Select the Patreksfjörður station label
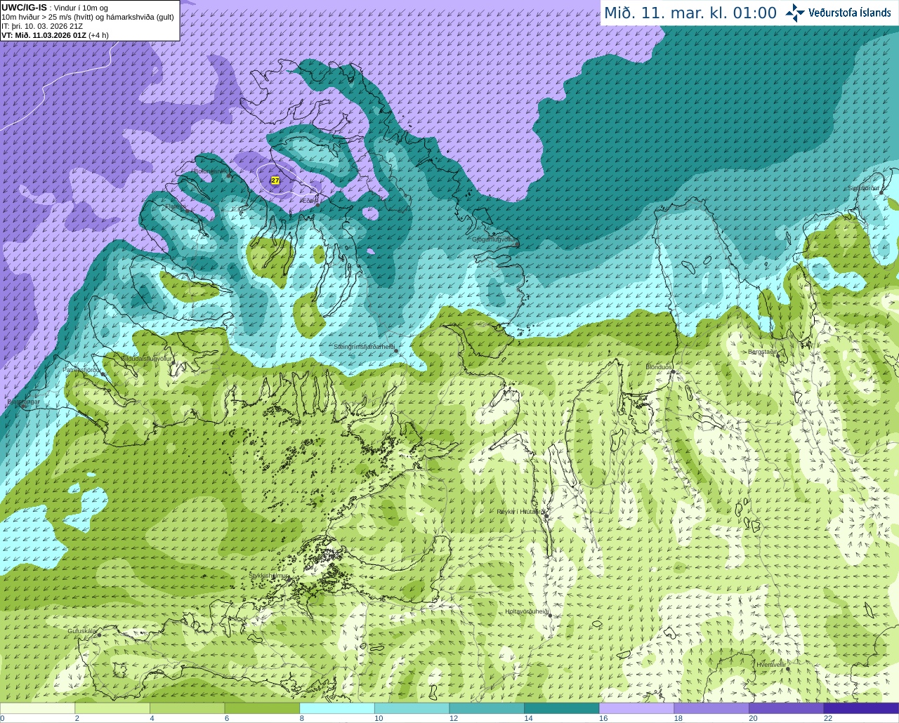The height and width of the screenshot is (723, 899). 82,369
